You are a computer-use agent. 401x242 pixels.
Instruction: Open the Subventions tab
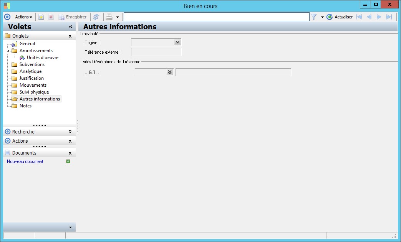coord(32,64)
